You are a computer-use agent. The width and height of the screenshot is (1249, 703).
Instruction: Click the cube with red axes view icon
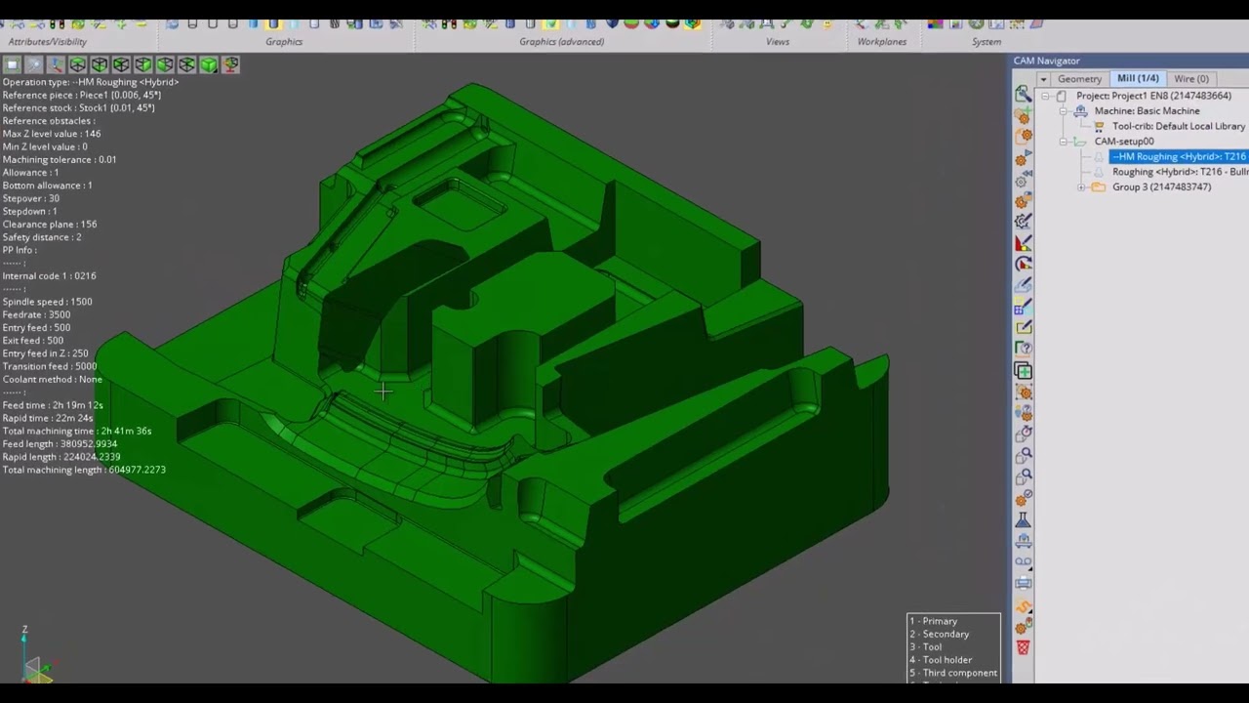point(231,64)
